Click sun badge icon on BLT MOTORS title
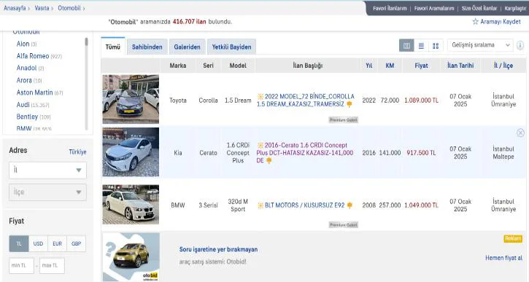The width and height of the screenshot is (529, 282). click(x=260, y=205)
